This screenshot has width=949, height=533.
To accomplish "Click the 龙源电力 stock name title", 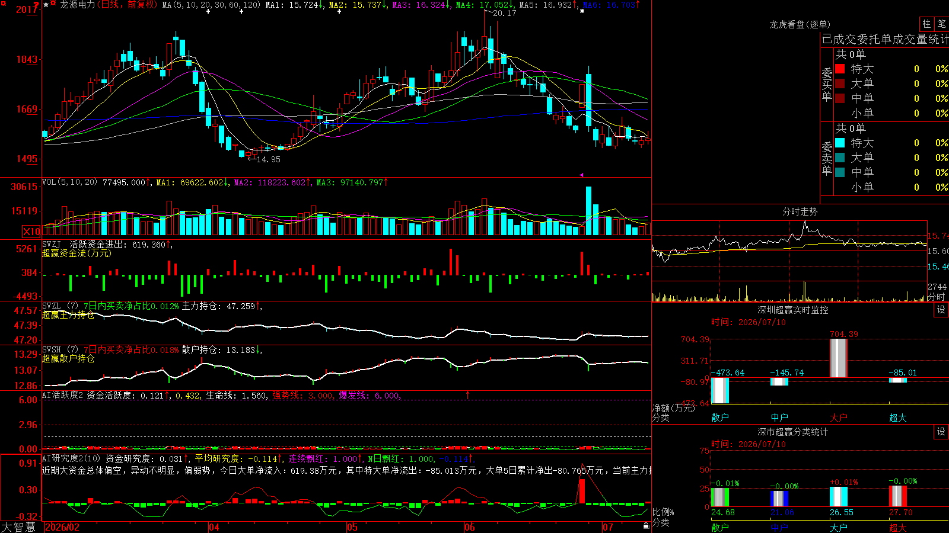I will pos(77,5).
